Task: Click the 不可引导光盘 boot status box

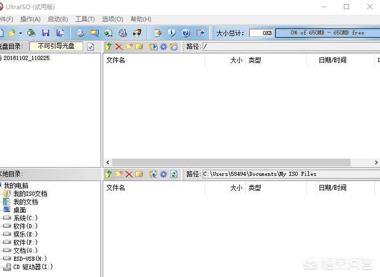Action: (56, 46)
